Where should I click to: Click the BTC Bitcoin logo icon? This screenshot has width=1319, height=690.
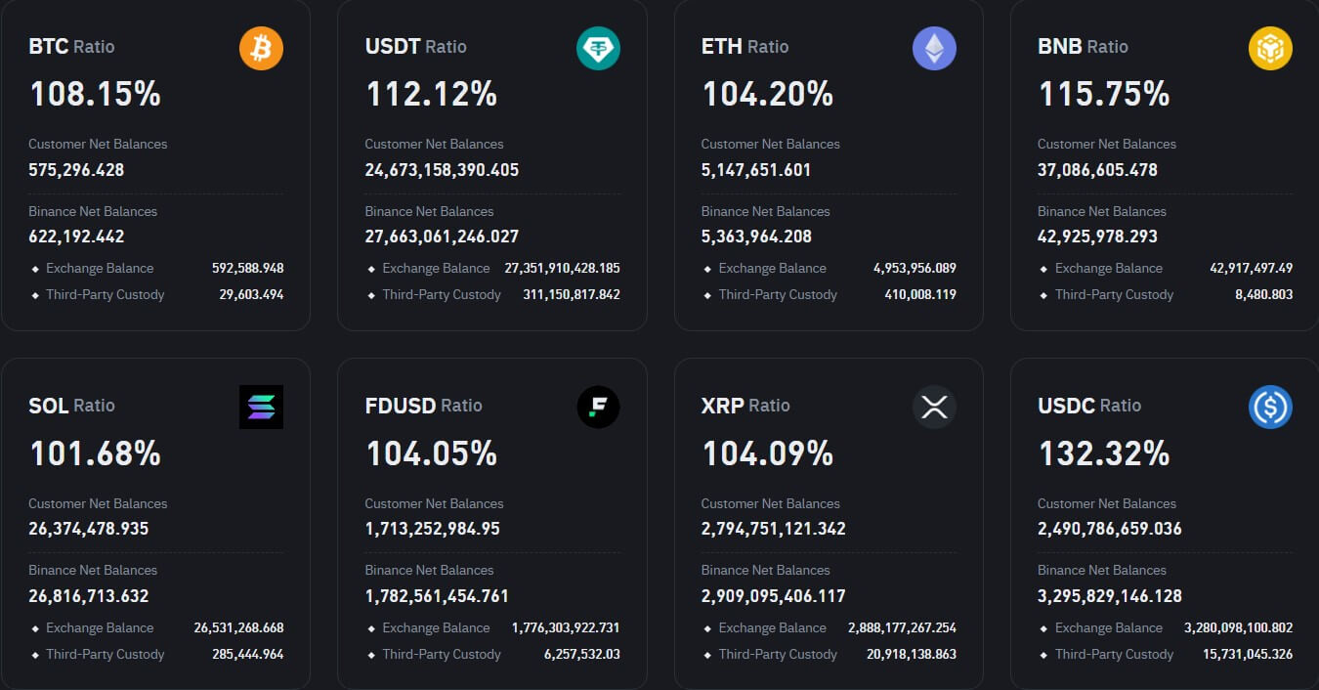[x=260, y=47]
